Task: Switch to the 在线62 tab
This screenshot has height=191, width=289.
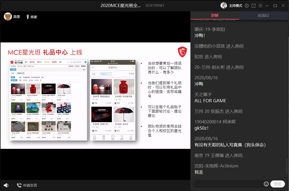Action: click(263, 15)
